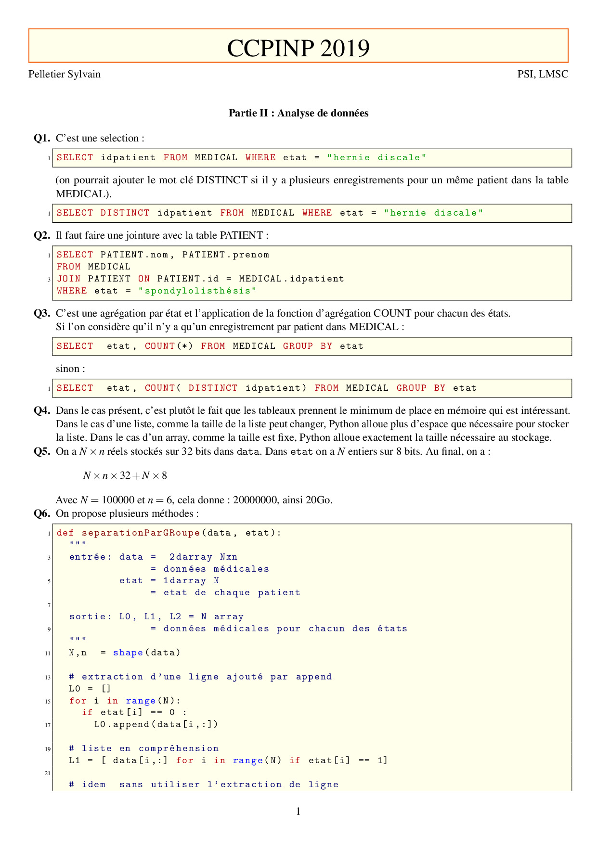This screenshot has width=597, height=844.
Task: Click the page number 1 at bottom
Action: 298,811
